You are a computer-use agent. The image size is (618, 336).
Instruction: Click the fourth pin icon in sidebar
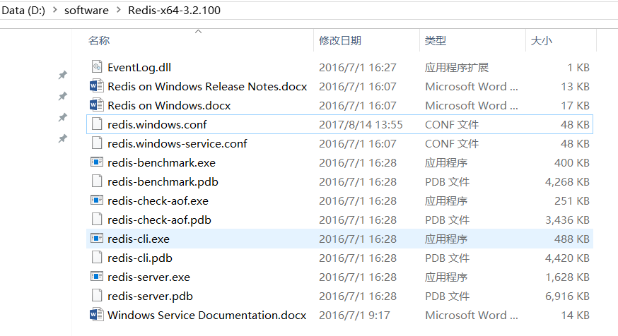point(63,138)
